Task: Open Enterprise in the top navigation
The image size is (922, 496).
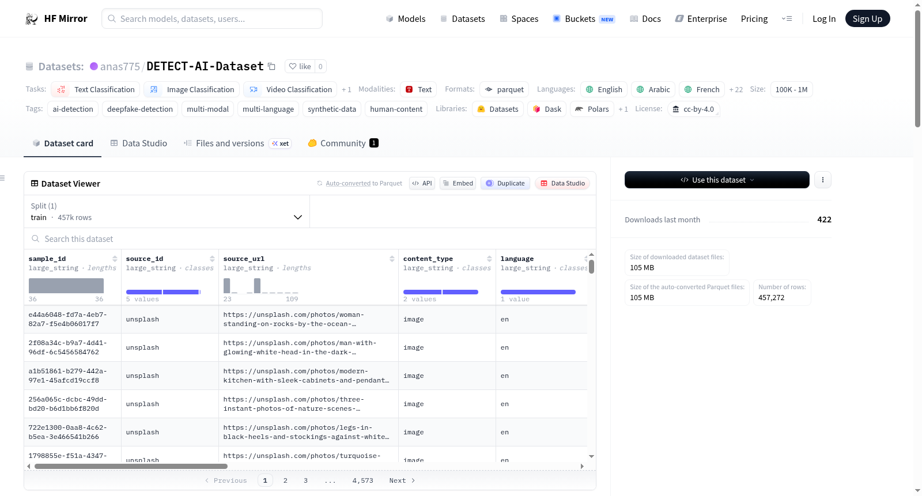Action: (701, 19)
